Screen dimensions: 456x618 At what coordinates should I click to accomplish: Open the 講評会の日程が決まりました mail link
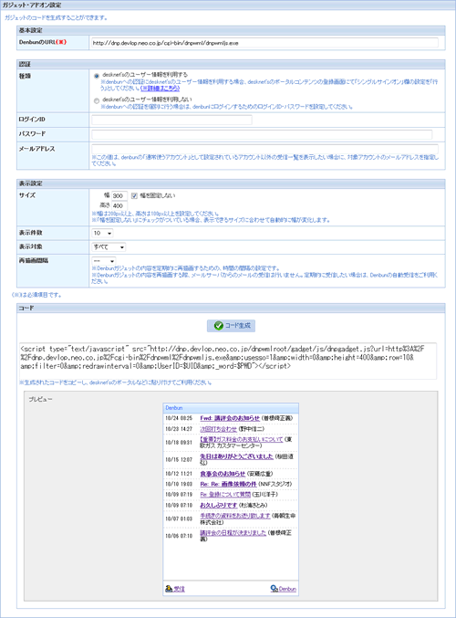point(233,533)
